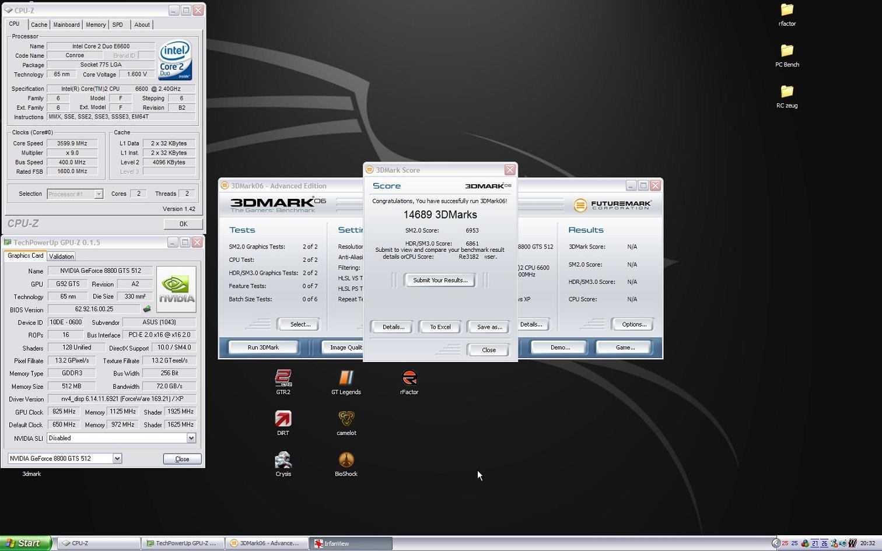The height and width of the screenshot is (551, 882).
Task: Click Save as button in score dialog
Action: point(489,327)
